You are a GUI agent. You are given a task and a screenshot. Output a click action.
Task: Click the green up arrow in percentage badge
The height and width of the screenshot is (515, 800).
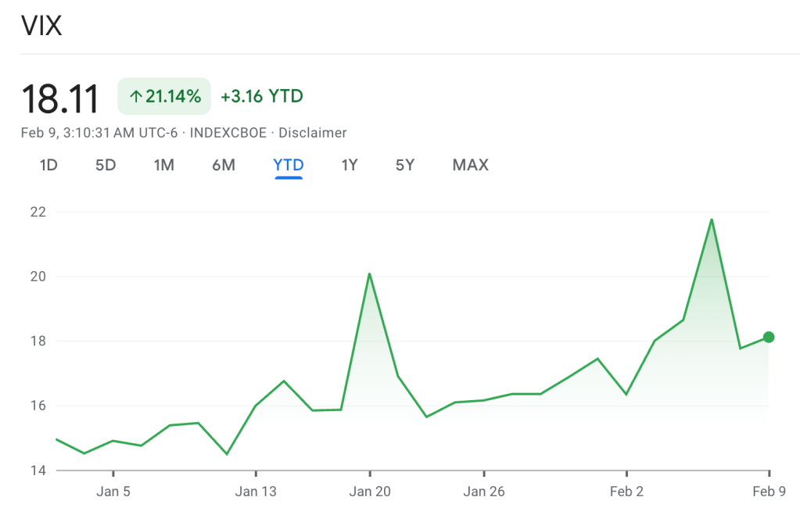click(135, 97)
